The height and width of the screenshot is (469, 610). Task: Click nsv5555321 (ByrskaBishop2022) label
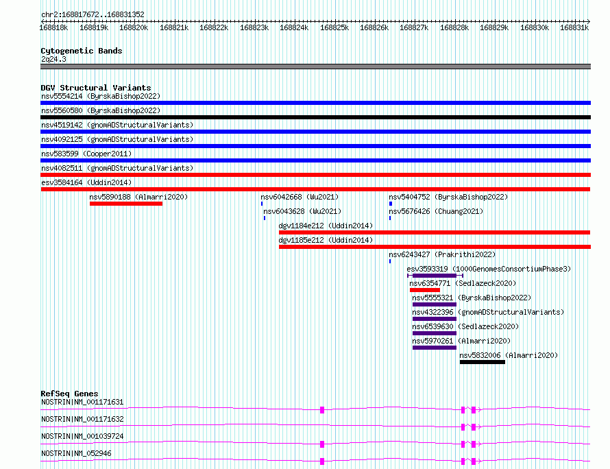(472, 298)
